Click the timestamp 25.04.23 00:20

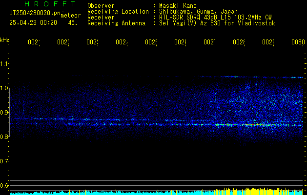(x=33, y=23)
